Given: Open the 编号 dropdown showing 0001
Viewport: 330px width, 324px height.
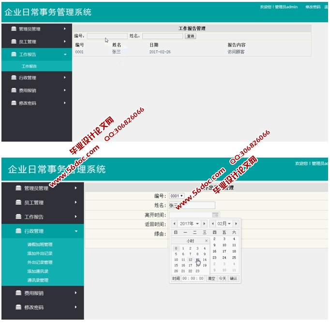Looking at the screenshot, I should tap(177, 196).
